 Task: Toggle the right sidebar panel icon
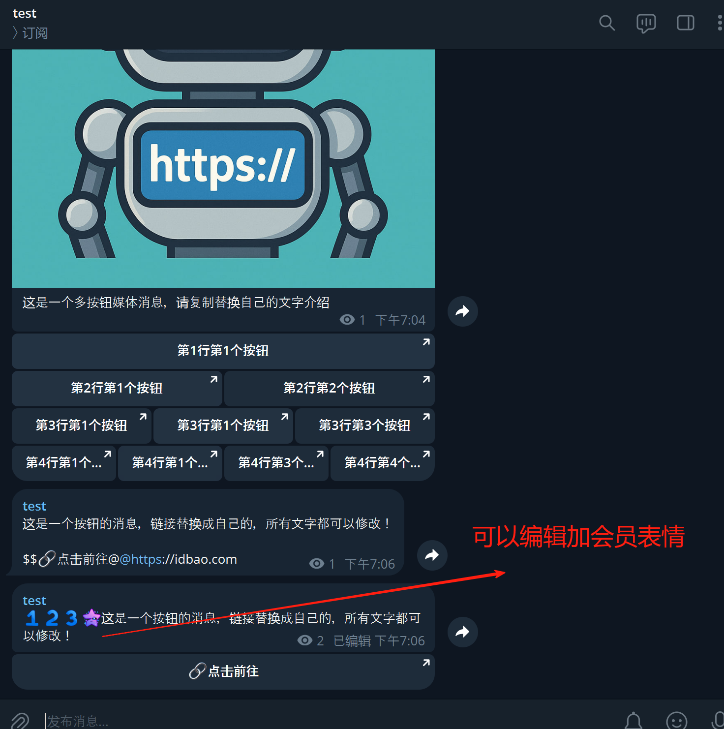(685, 23)
